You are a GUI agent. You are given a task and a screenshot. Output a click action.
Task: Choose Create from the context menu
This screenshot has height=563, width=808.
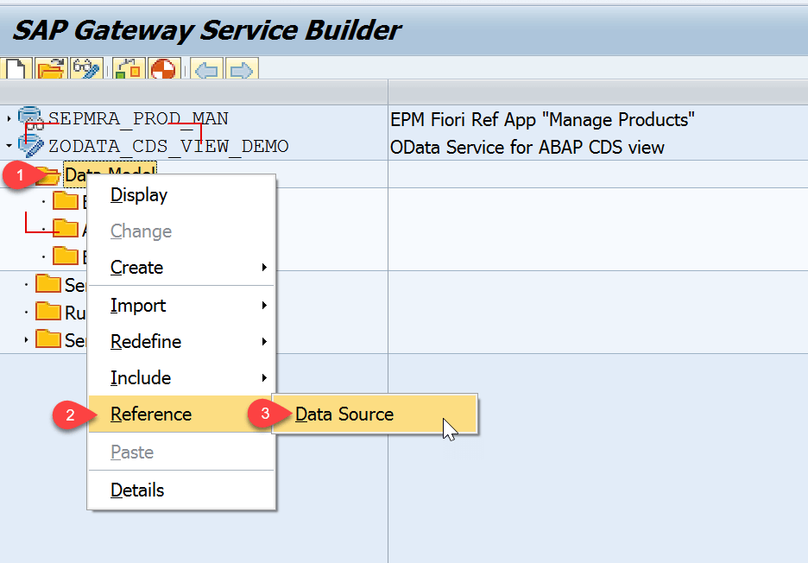click(181, 267)
